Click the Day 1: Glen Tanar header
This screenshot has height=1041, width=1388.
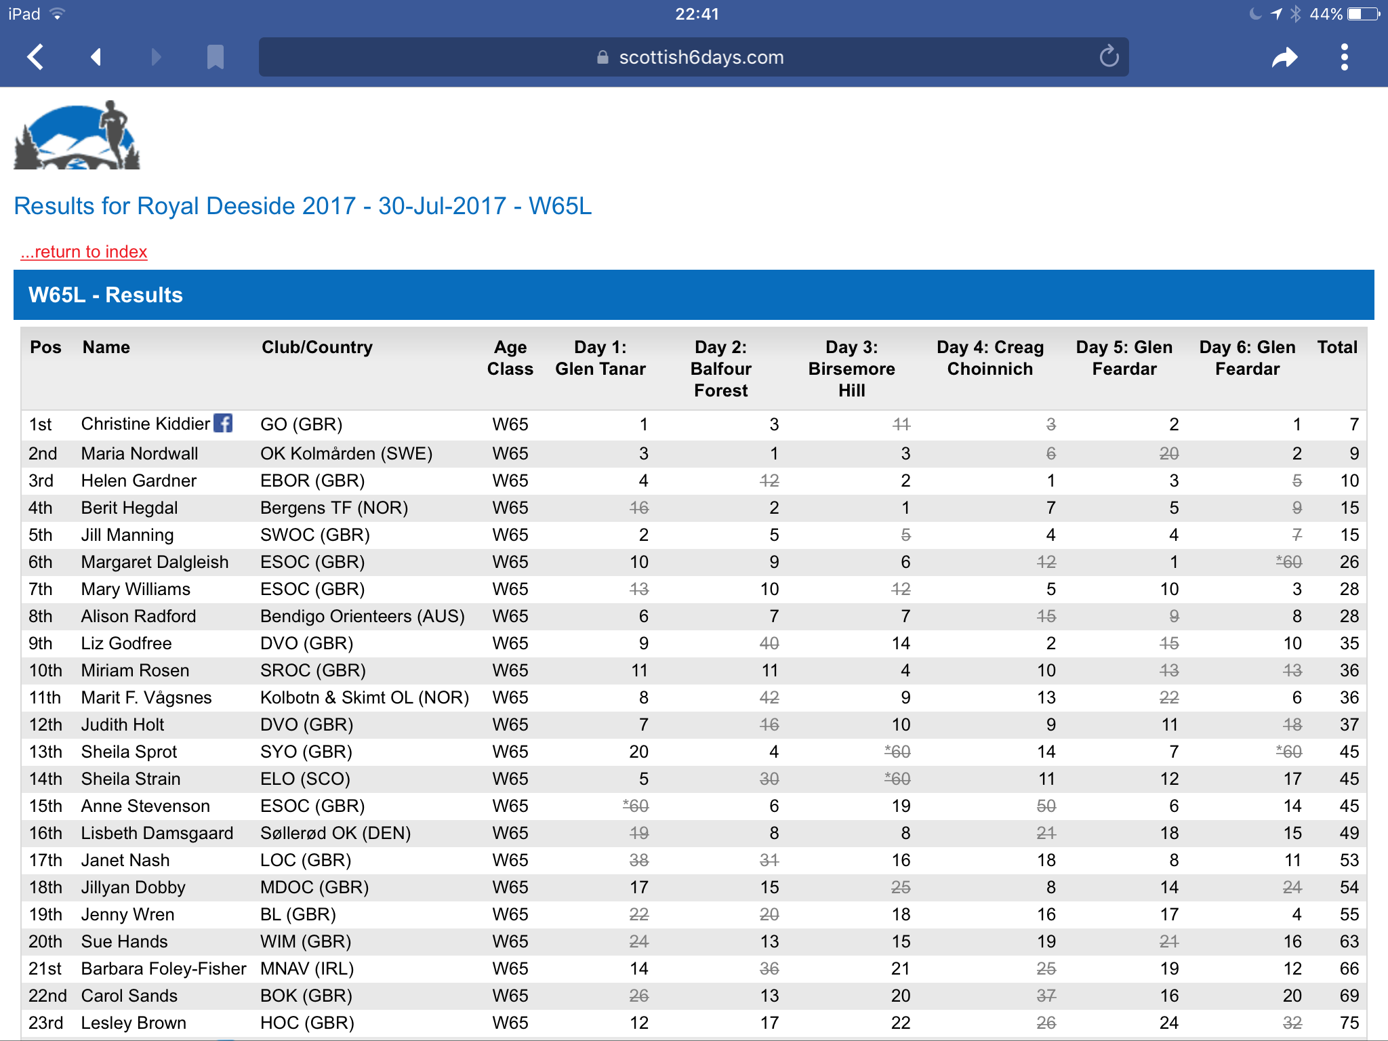(x=600, y=358)
